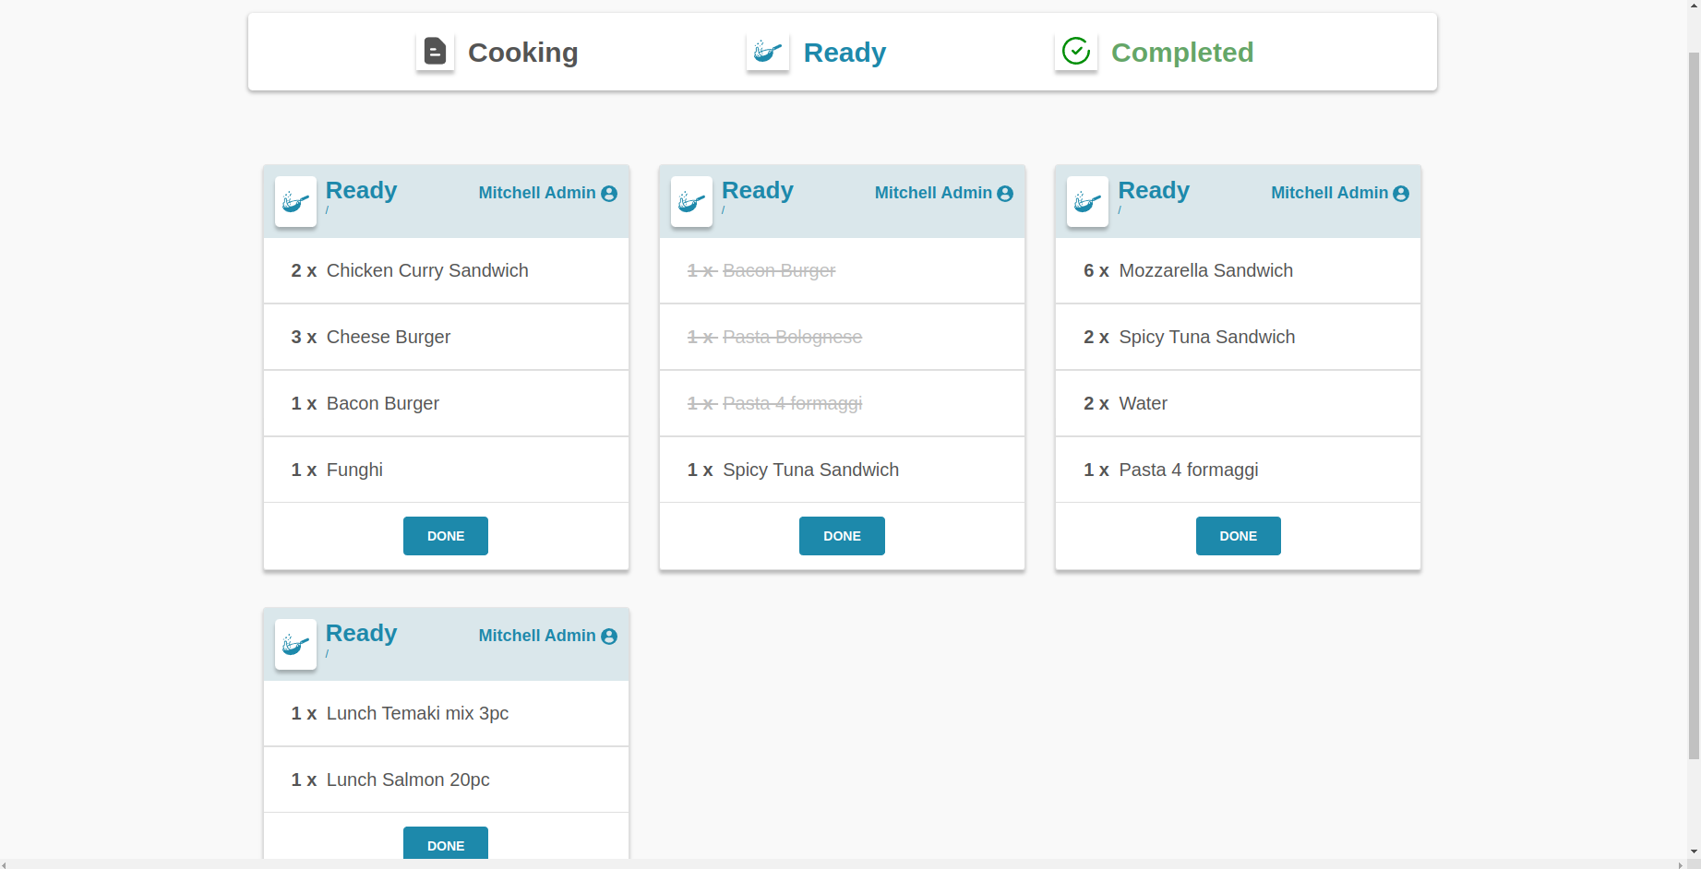Click user avatar icon on Lunch Temaki order

(x=609, y=637)
